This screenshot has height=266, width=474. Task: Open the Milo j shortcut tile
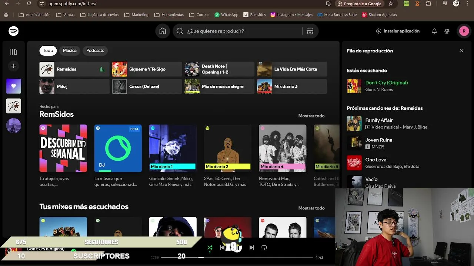[74, 86]
